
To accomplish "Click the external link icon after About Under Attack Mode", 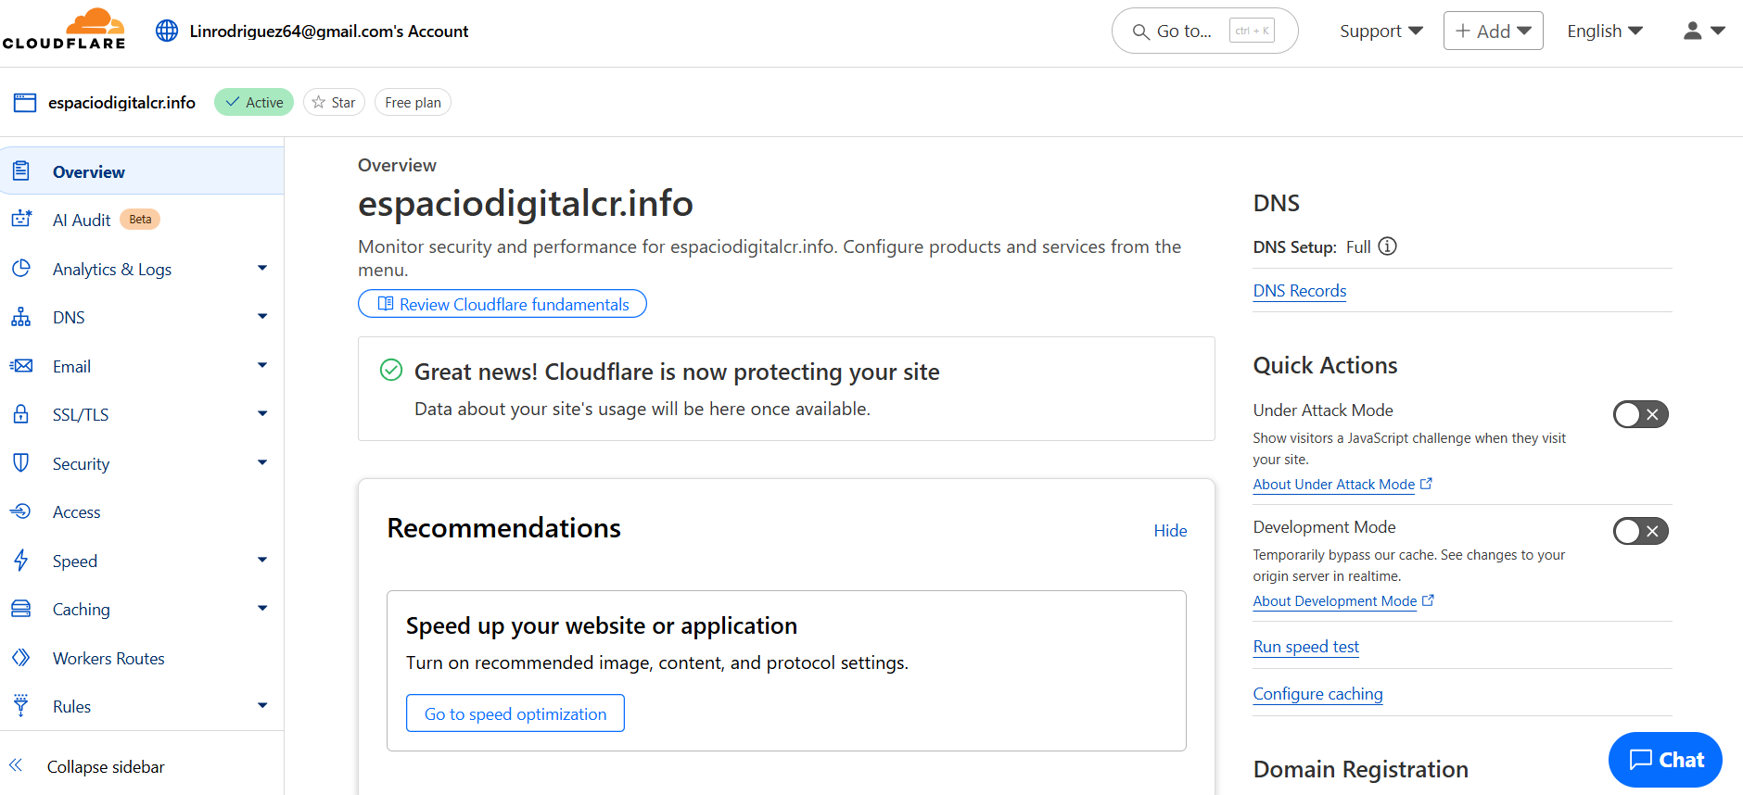I will pyautogui.click(x=1426, y=484).
